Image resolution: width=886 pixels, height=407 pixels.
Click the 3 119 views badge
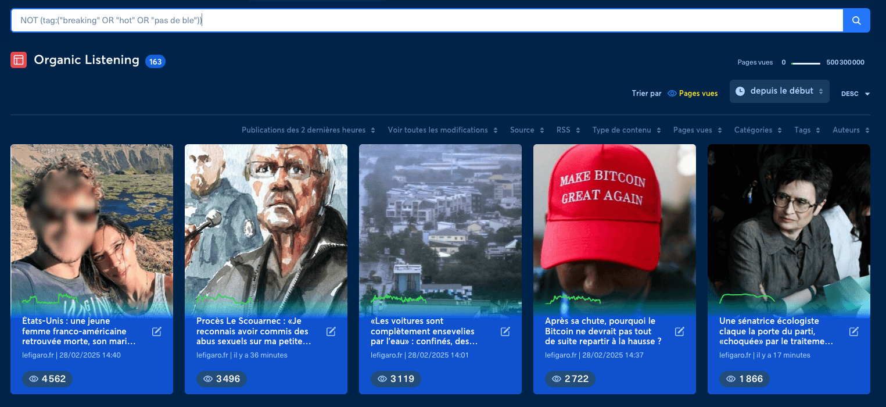(396, 379)
